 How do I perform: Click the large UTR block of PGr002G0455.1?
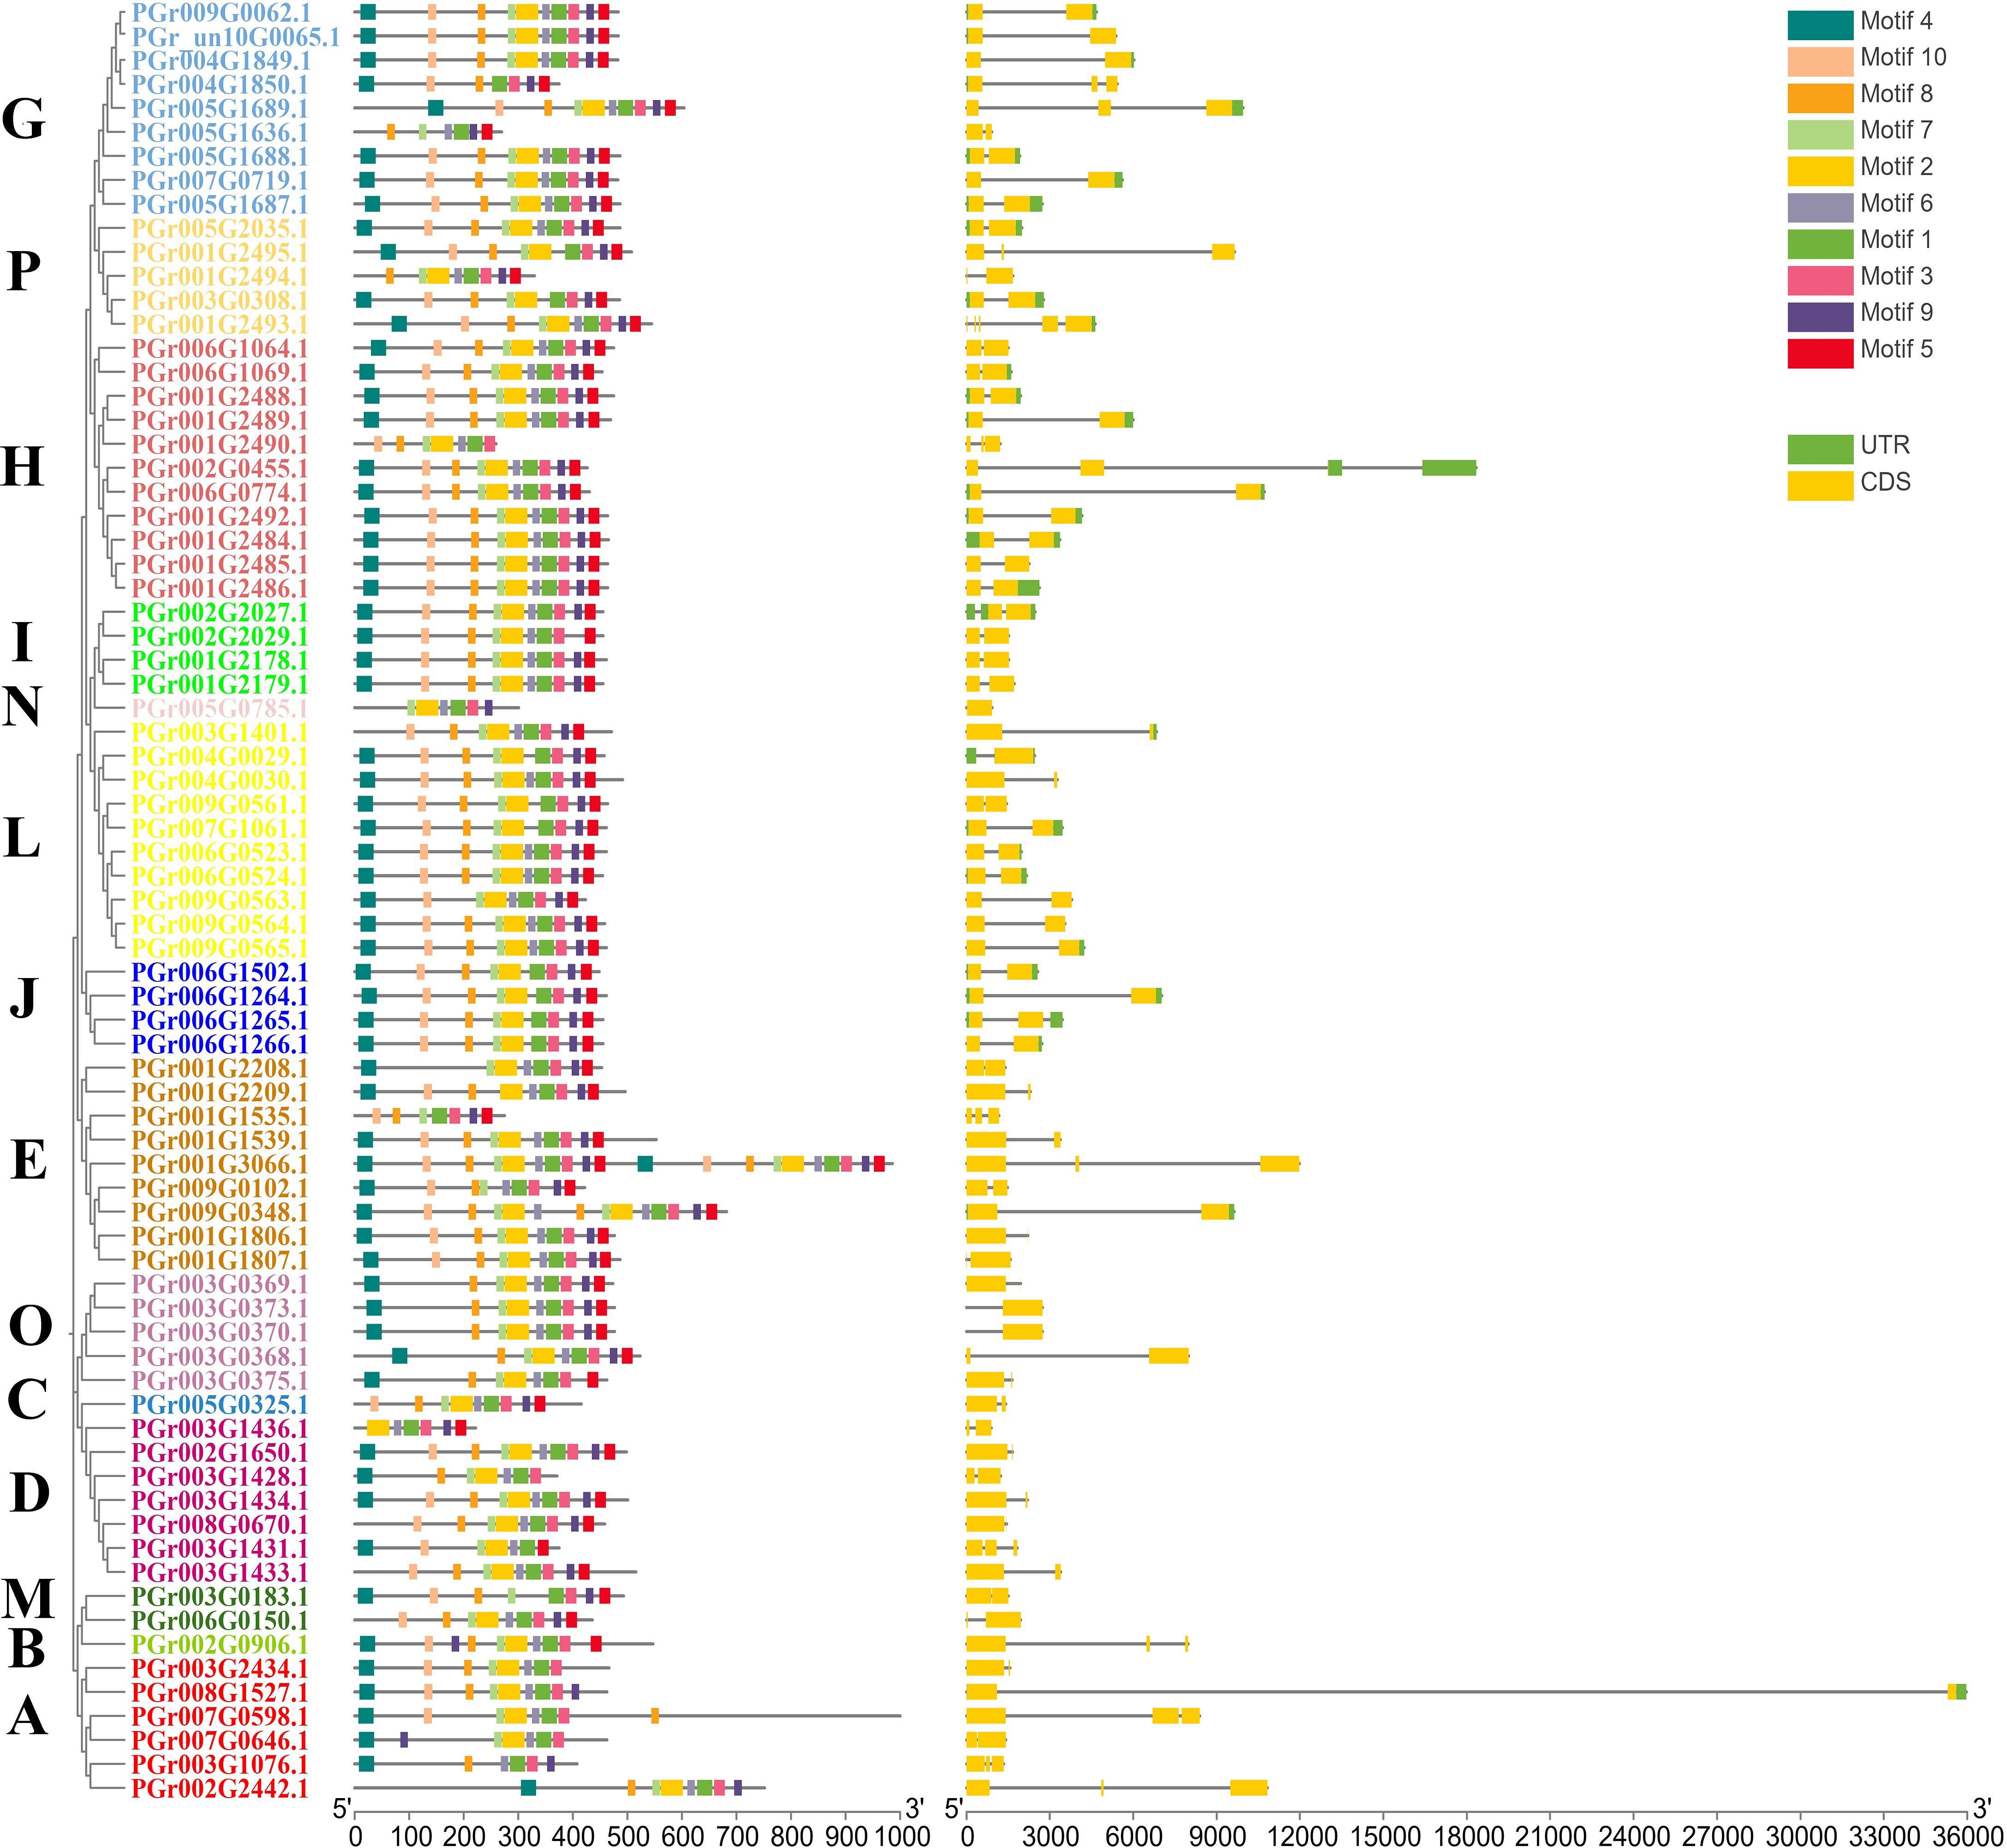pyautogui.click(x=1449, y=468)
